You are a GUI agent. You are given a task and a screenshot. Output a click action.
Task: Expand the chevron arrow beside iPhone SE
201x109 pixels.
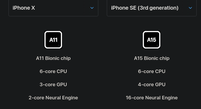[x=190, y=8]
